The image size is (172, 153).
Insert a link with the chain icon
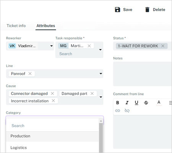(x=118, y=111)
